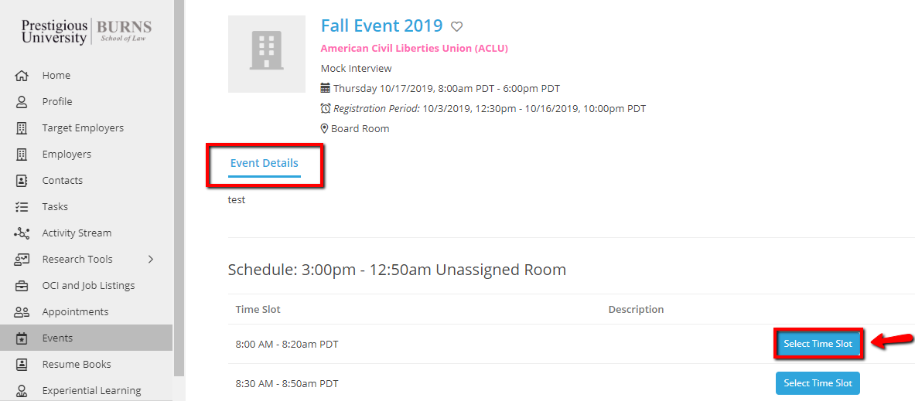Click the Tasks checklist icon
This screenshot has height=401, width=915.
22,207
